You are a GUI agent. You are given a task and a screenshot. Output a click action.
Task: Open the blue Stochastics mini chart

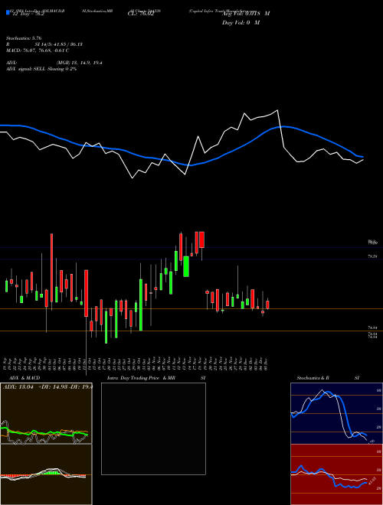(336, 413)
